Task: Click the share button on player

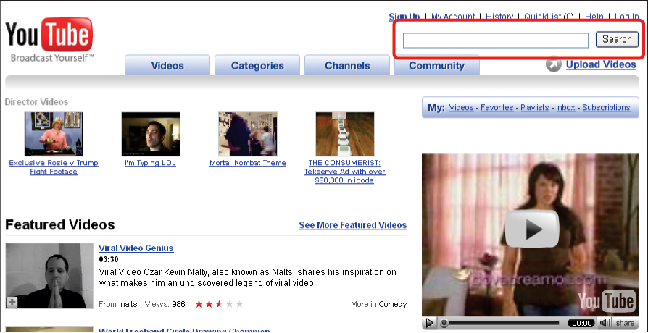Action: pyautogui.click(x=625, y=323)
